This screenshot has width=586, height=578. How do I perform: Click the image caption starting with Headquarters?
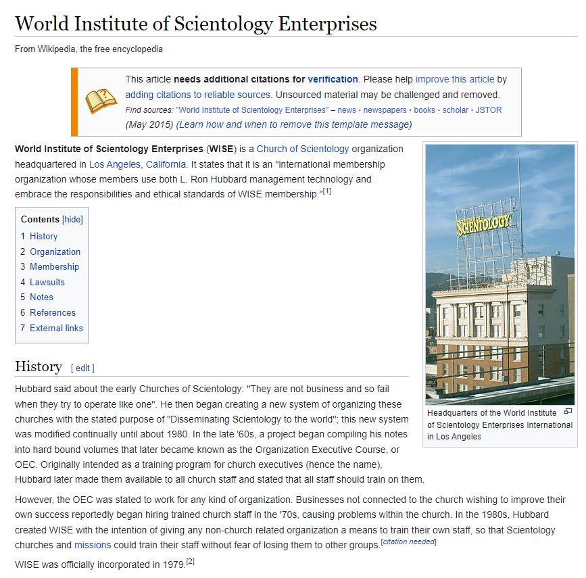point(499,425)
